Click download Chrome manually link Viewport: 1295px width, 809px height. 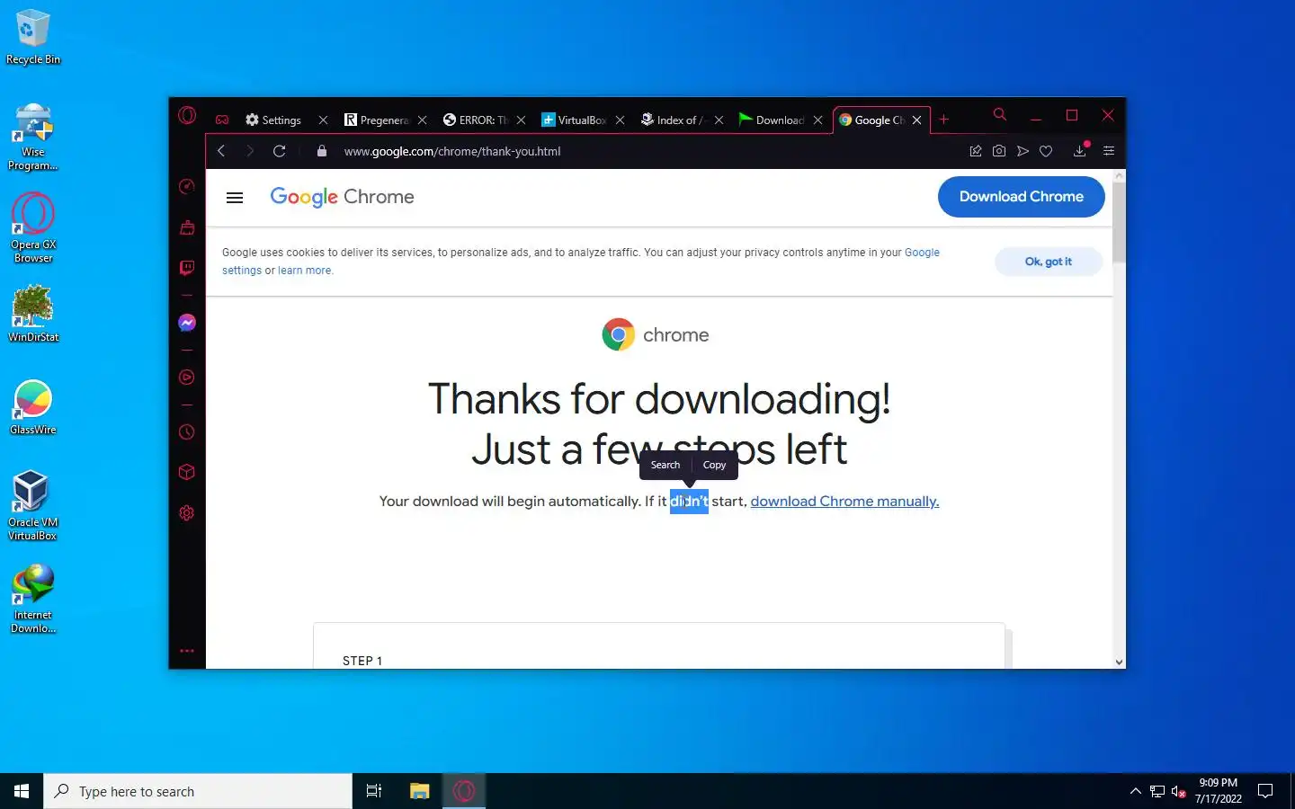(x=844, y=502)
